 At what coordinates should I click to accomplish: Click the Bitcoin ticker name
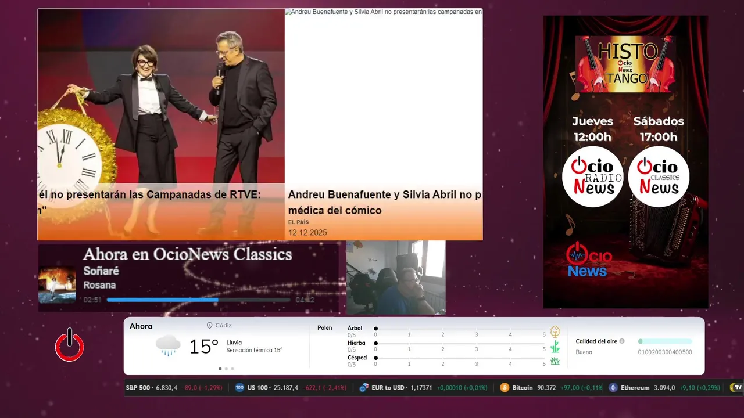coord(523,387)
